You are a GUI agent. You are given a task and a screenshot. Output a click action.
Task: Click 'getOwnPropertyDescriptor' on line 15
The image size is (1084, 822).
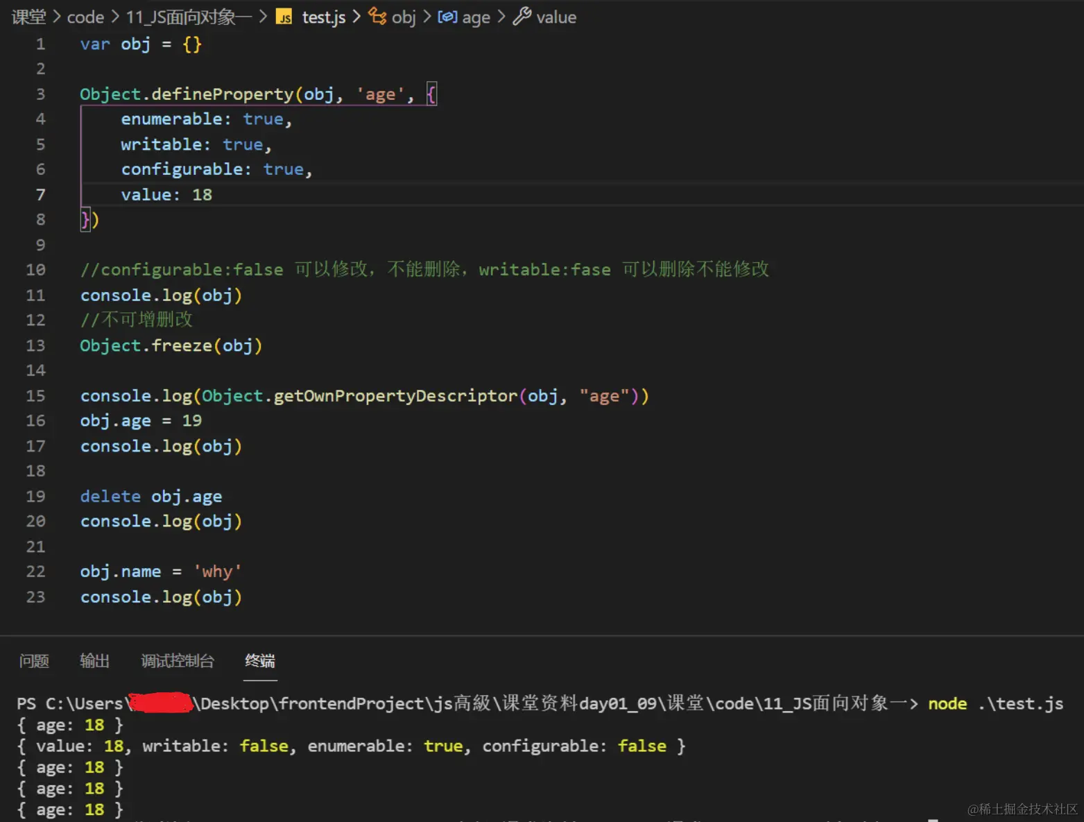[x=395, y=396]
